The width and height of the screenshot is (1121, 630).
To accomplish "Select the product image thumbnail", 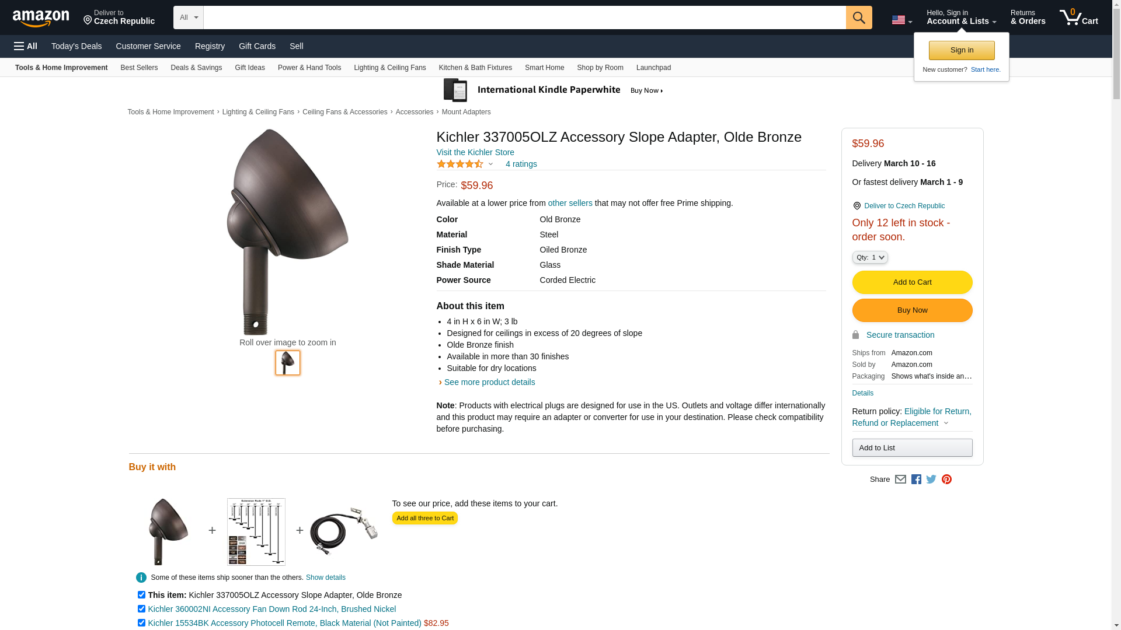I will tap(288, 363).
